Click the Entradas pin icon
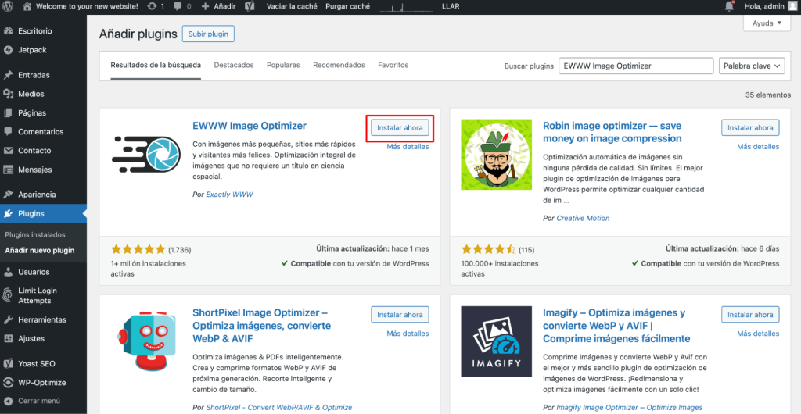 point(8,75)
